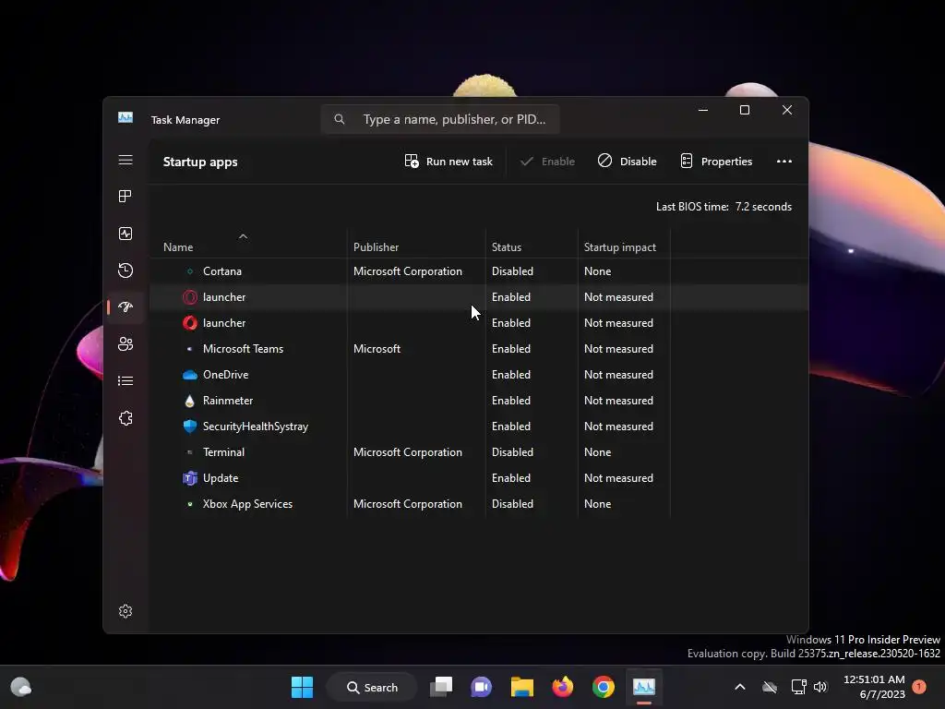Click the OneDrive sync status tray icon
This screenshot has height=709, width=945.
click(770, 687)
